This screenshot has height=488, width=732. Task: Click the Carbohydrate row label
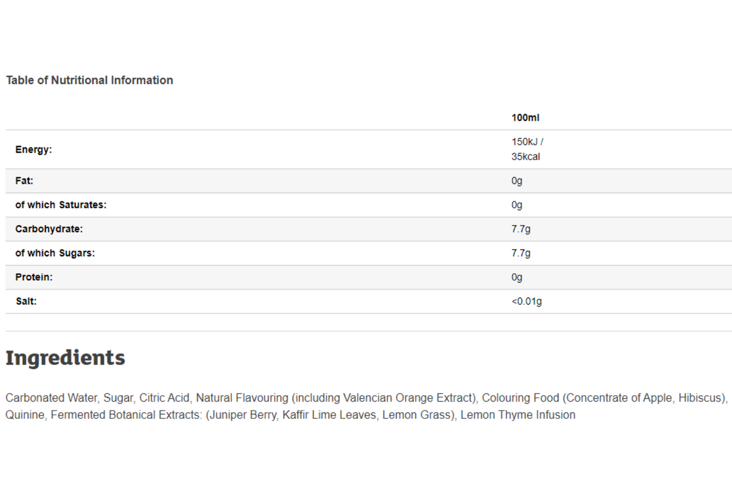49,229
